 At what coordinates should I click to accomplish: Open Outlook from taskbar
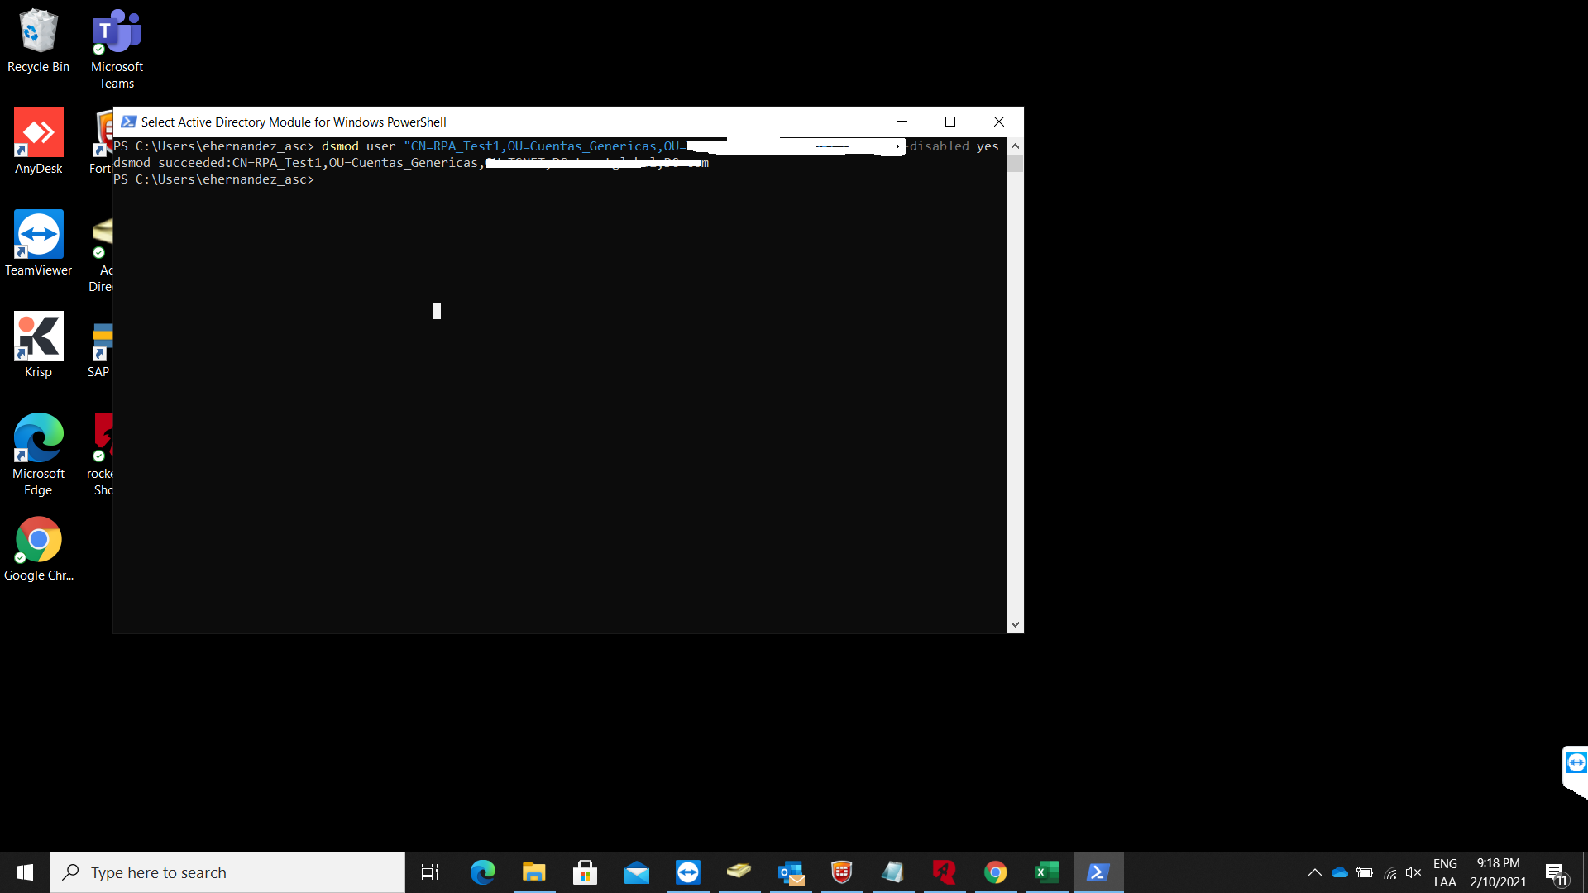(x=791, y=872)
